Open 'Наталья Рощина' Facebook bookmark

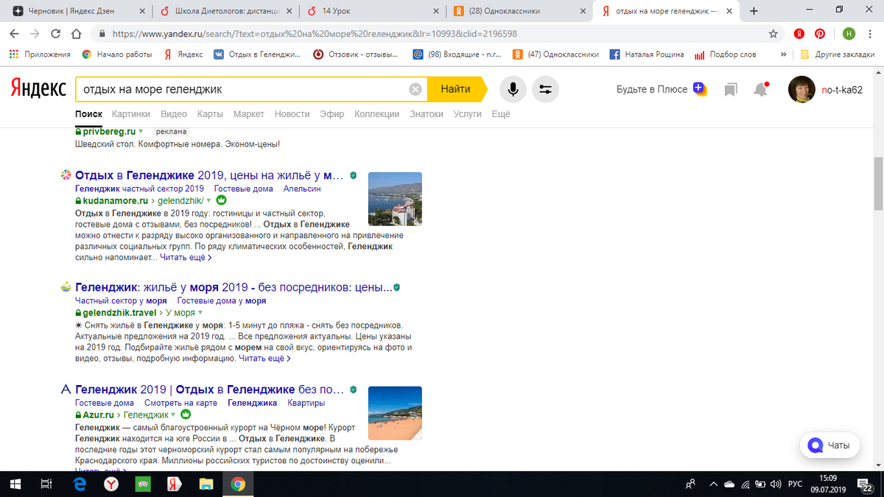coord(647,54)
